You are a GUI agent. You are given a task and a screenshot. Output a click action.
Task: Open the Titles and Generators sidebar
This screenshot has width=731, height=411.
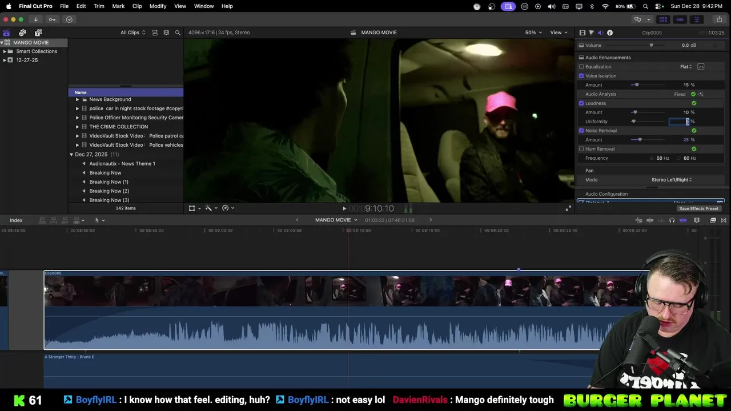pos(38,33)
